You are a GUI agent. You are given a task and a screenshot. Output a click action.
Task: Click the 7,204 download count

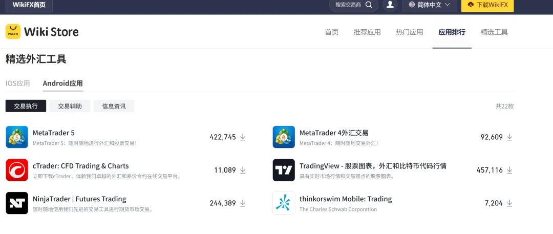coord(494,203)
